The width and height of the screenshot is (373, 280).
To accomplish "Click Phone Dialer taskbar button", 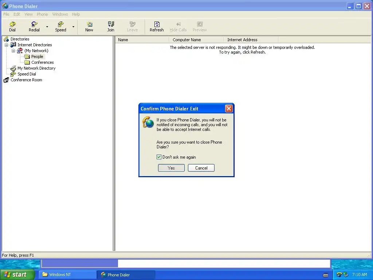I will (x=126, y=275).
